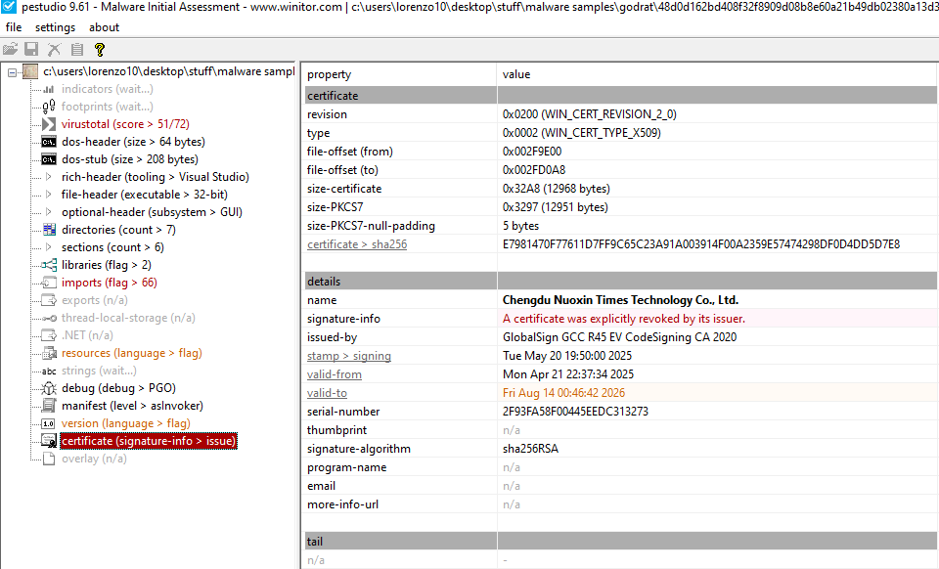Click the imports arrow-box icon

pyautogui.click(x=49, y=283)
